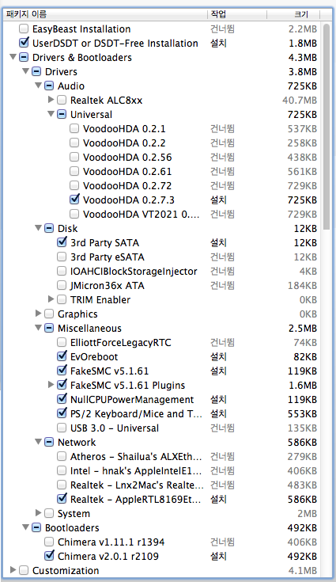Check the VoodooHDA VT2021 checkbox
This screenshot has height=582, width=336.
click(x=74, y=214)
